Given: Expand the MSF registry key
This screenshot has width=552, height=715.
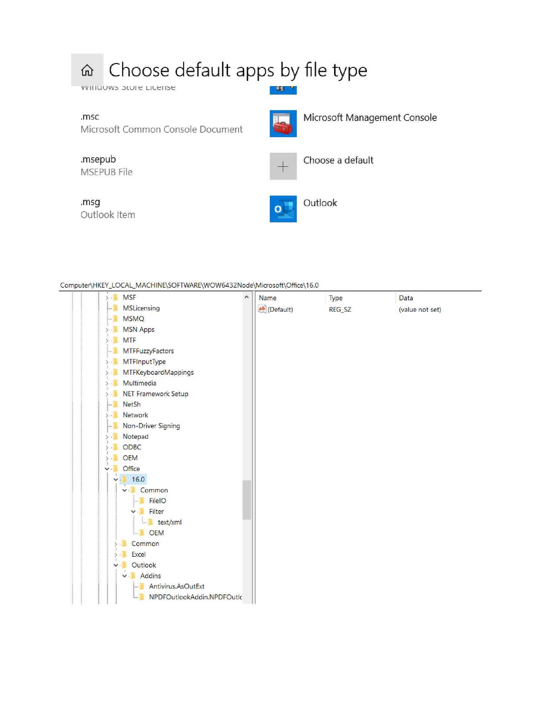Looking at the screenshot, I should tap(107, 297).
